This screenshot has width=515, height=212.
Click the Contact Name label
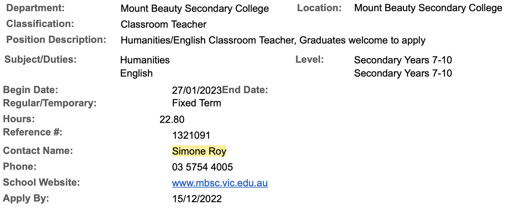click(38, 151)
